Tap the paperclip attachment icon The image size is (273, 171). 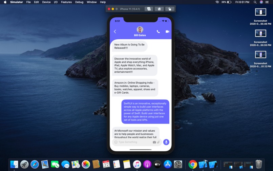point(159,142)
